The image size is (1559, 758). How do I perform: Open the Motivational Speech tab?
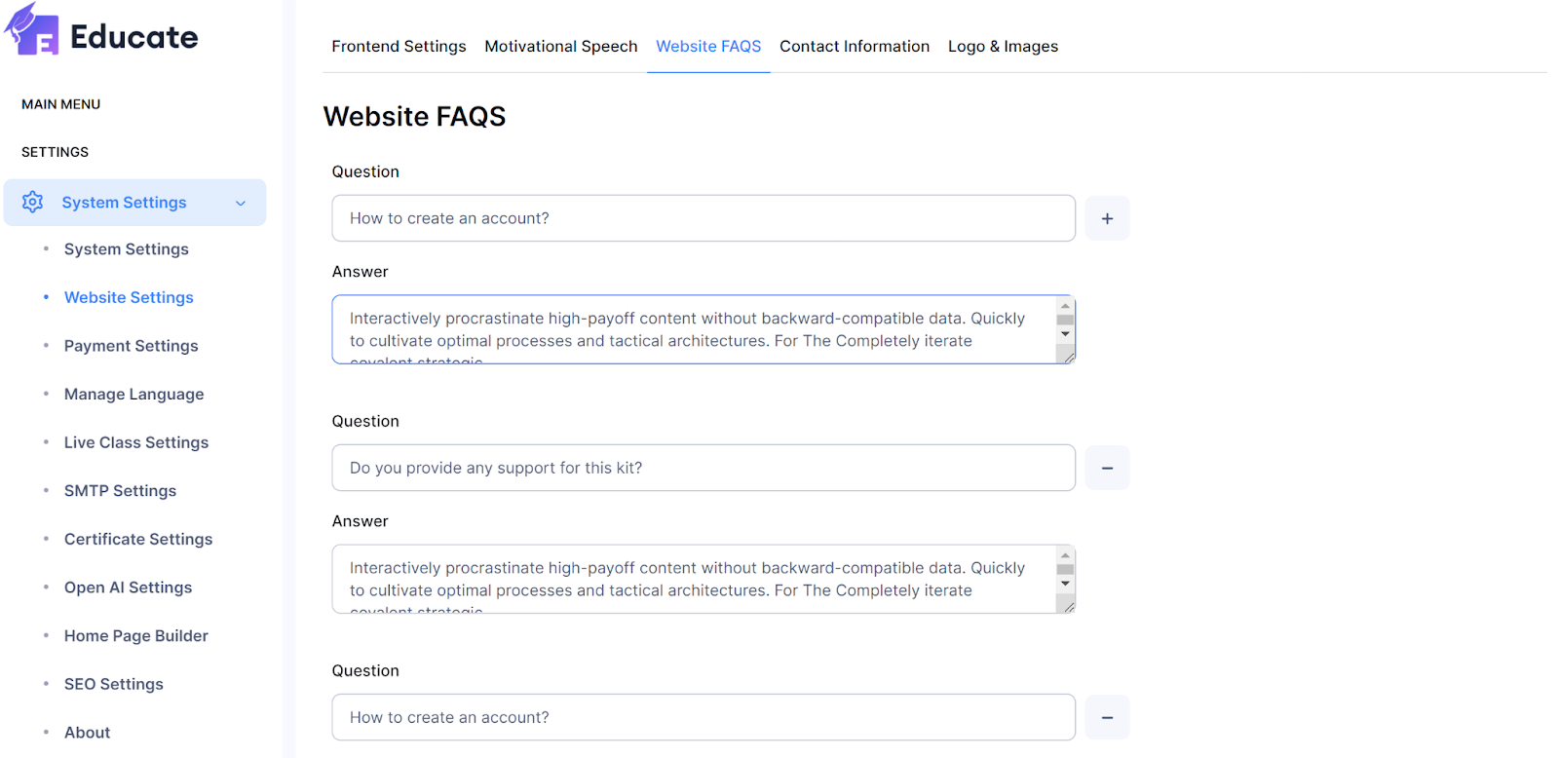point(560,46)
